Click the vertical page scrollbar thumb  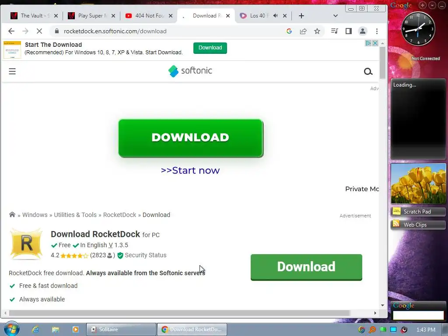382,63
